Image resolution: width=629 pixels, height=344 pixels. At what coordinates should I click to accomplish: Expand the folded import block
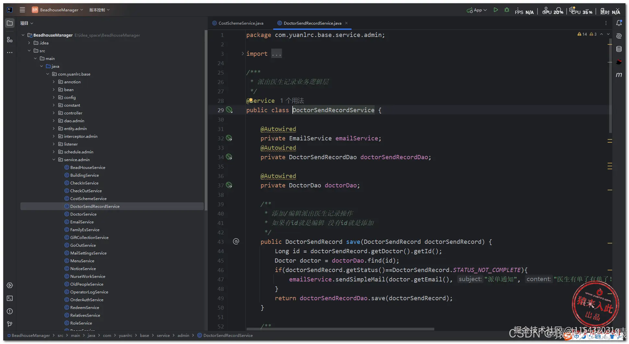pos(242,53)
